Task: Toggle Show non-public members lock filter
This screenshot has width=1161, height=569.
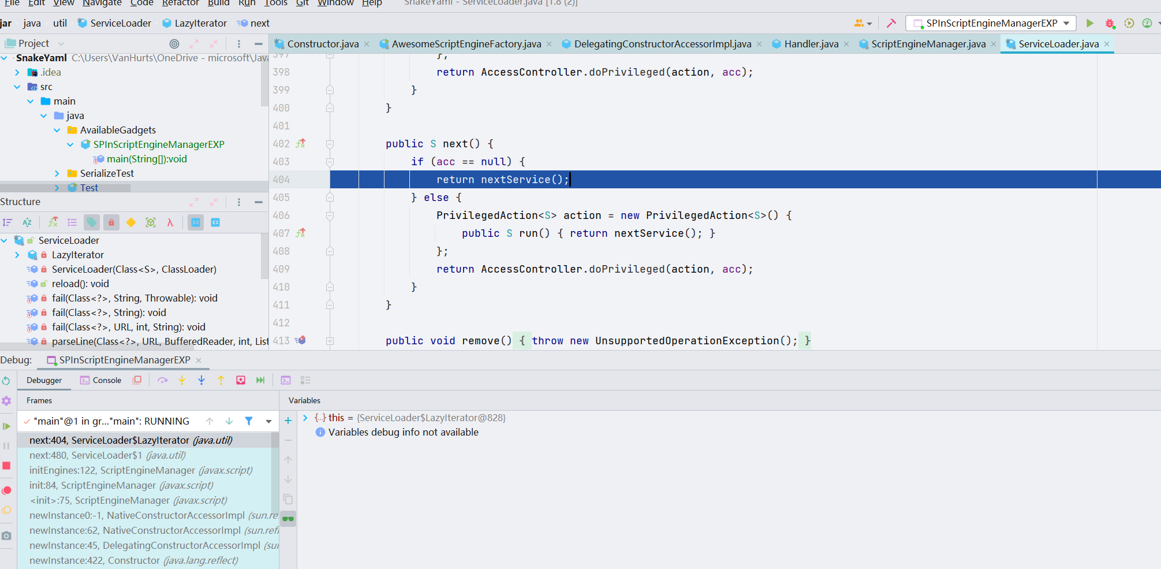Action: (x=111, y=222)
